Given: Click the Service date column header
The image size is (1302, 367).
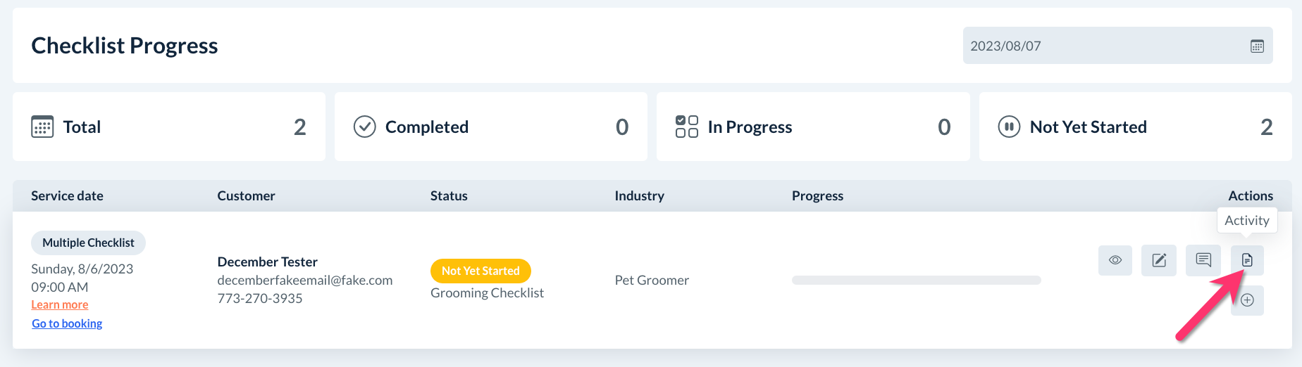Looking at the screenshot, I should click(x=67, y=195).
